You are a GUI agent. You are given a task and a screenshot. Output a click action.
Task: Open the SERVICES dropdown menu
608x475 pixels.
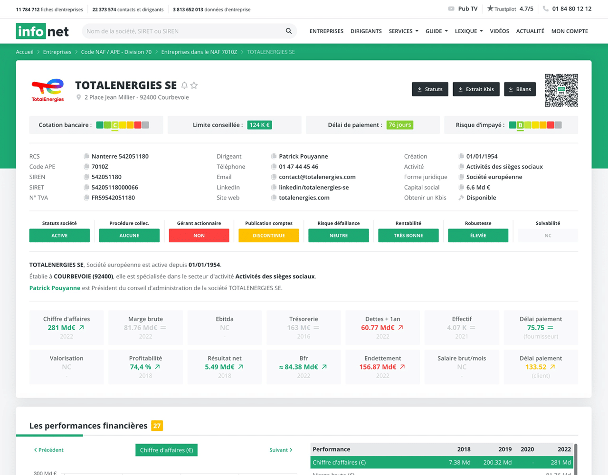403,30
